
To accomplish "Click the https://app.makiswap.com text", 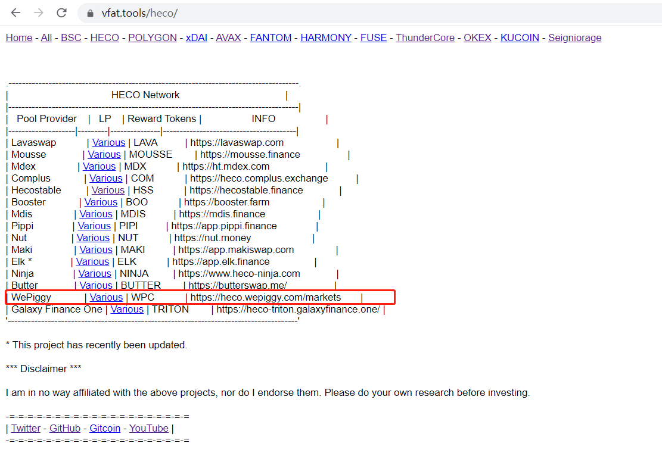I will (236, 250).
